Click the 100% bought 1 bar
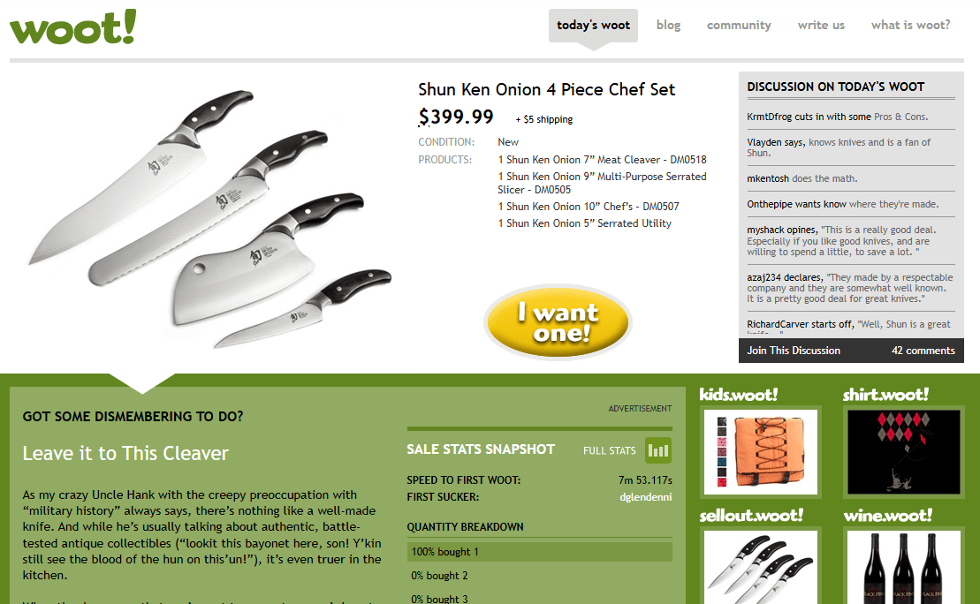Image resolution: width=980 pixels, height=604 pixels. coord(539,552)
